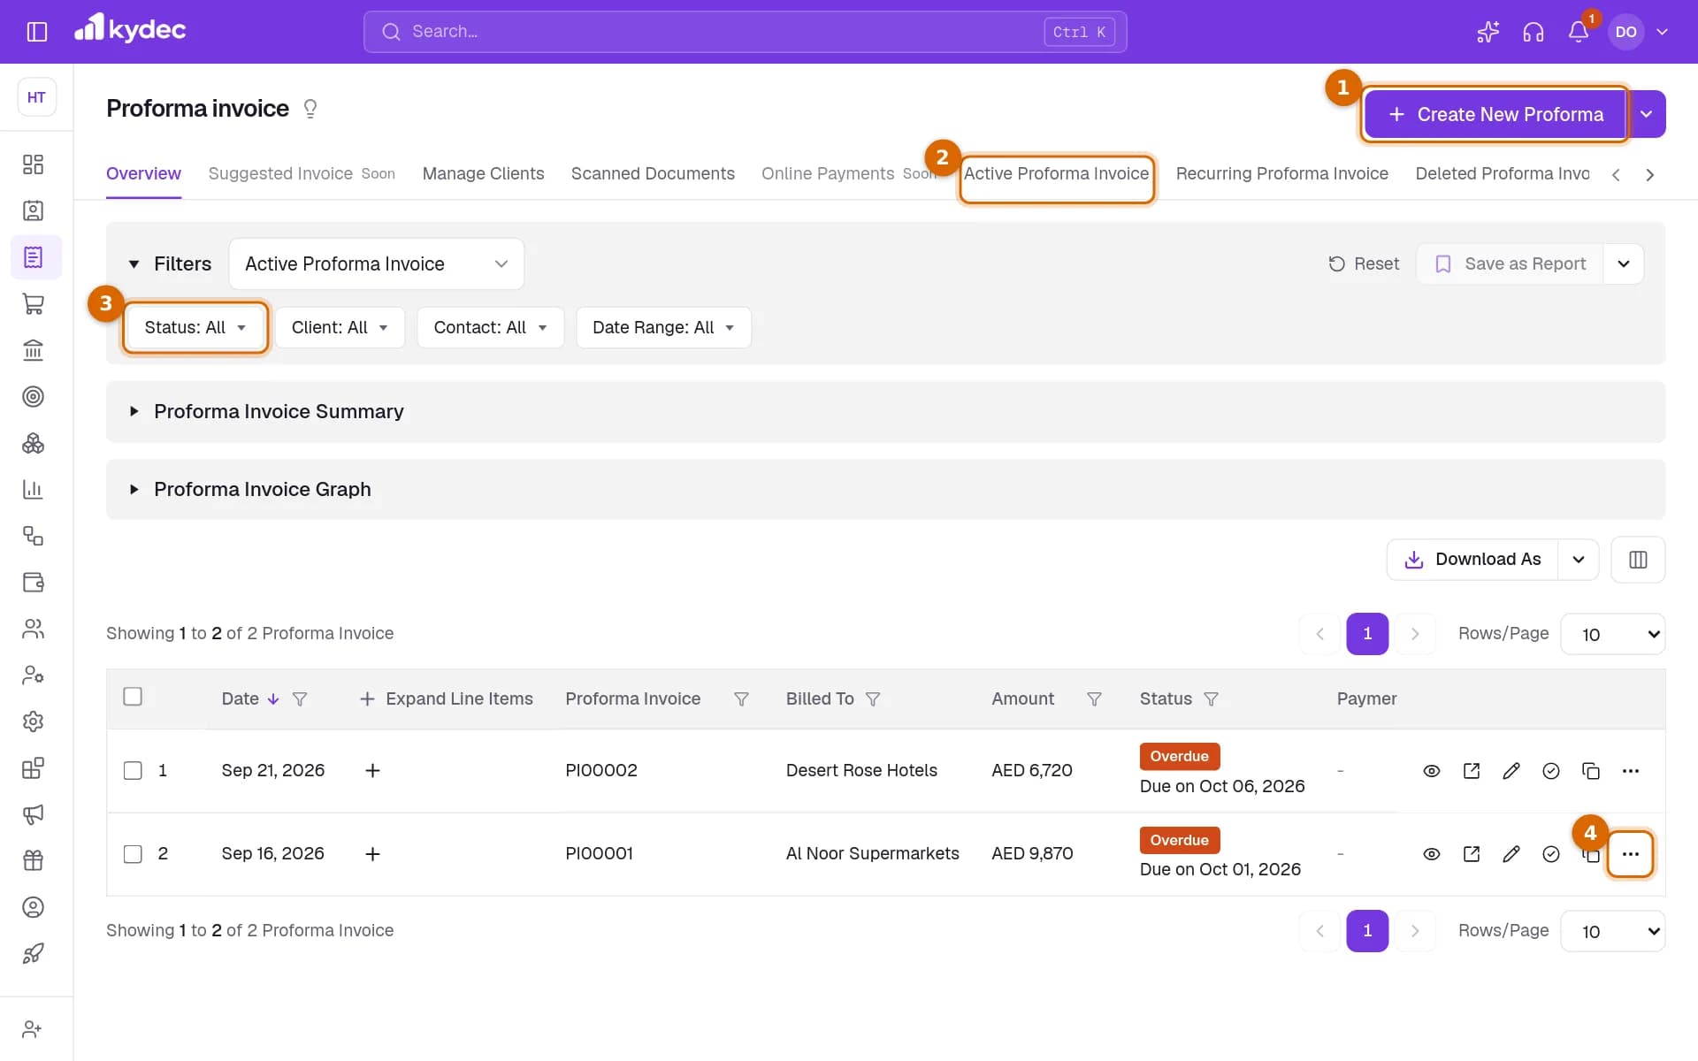Expand line items for PI00002 row
The height and width of the screenshot is (1061, 1698).
pos(372,771)
